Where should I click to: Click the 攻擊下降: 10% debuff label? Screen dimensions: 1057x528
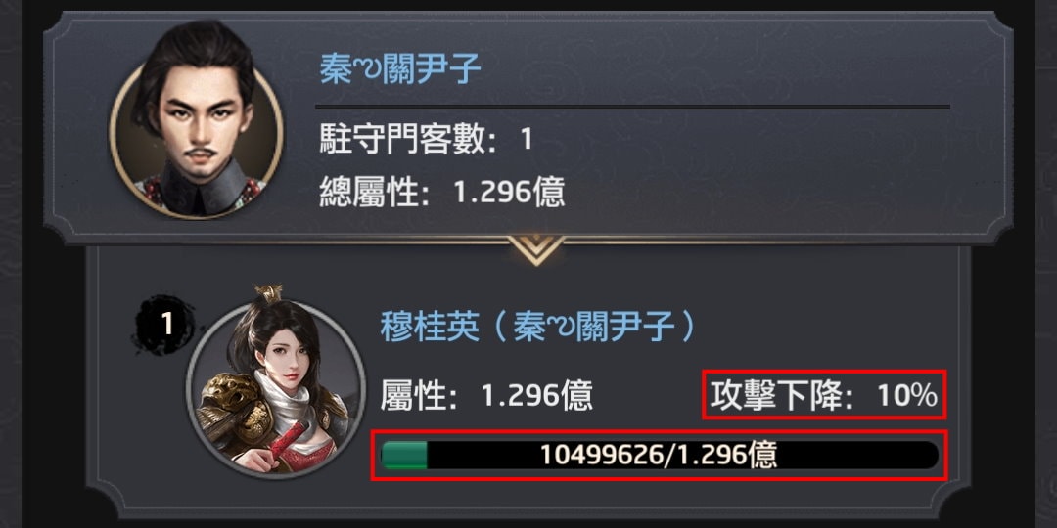pos(823,395)
